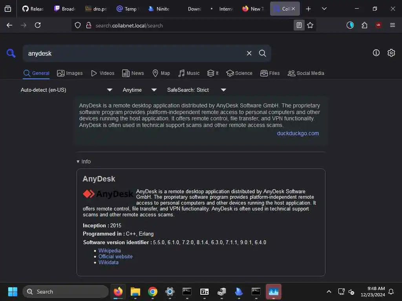Viewport: 402px width, 301px height.
Task: List all tabs dropdown arrow
Action: point(324,9)
